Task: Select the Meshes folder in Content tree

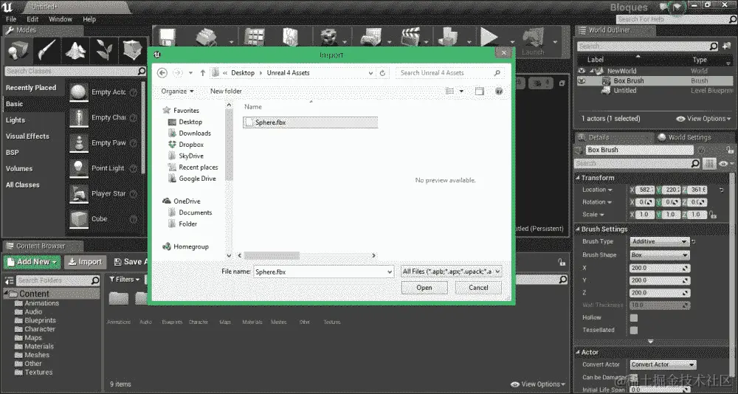Action: coord(37,355)
